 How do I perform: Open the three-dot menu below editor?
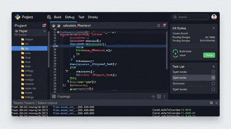(164, 96)
